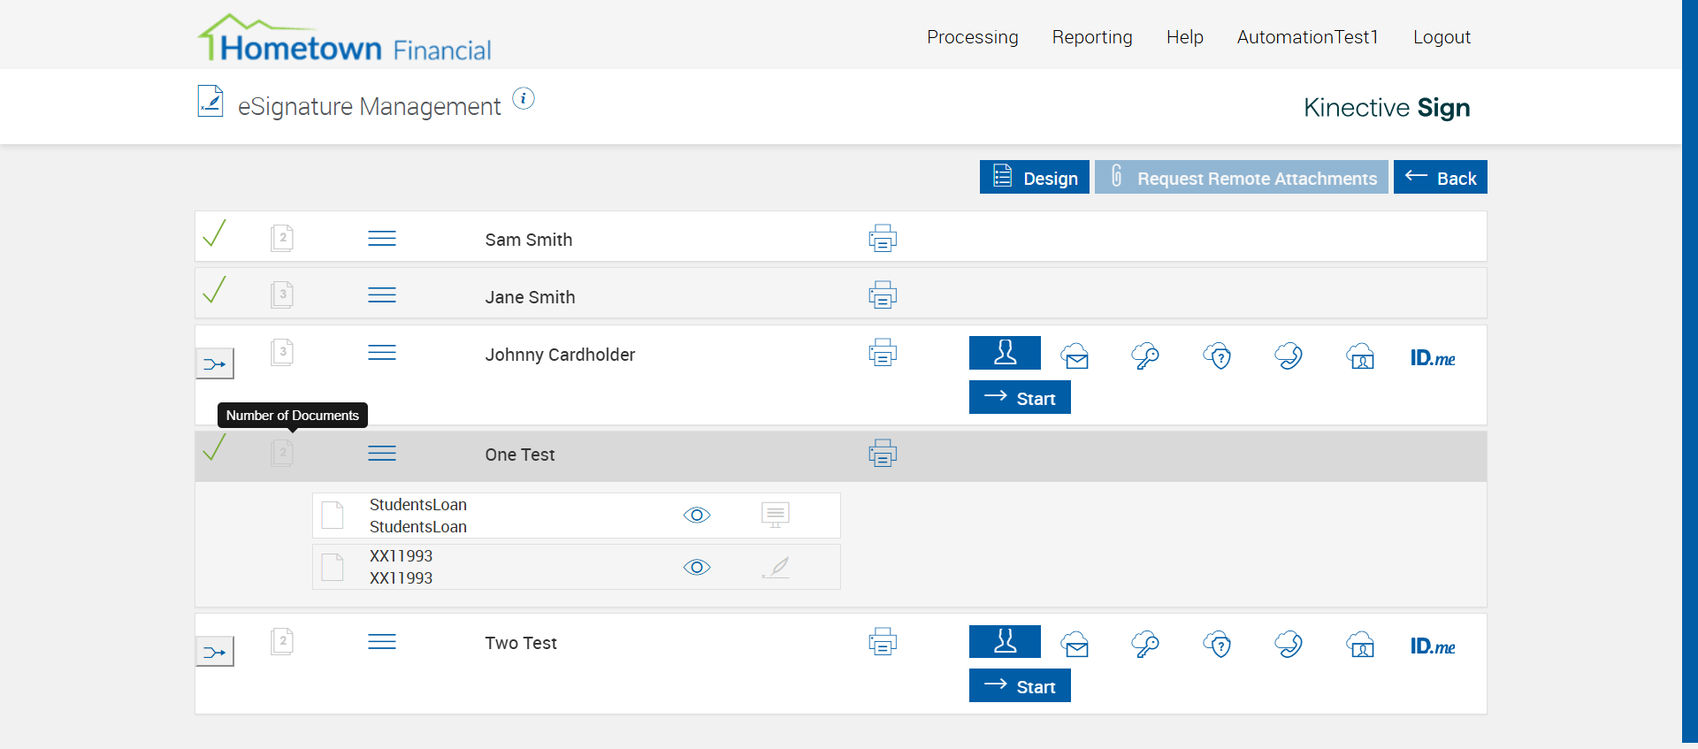Viewport: 1698px width, 749px height.
Task: View the StudentsLoan document via eye icon
Action: (x=697, y=516)
